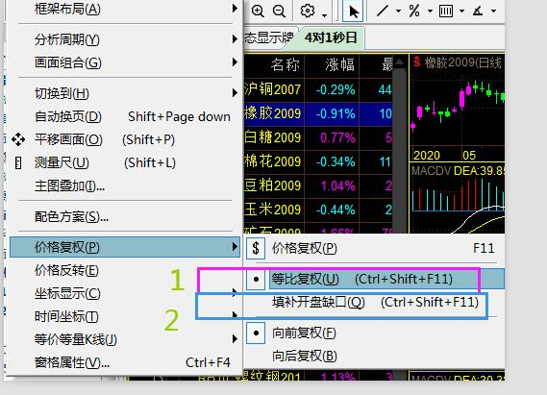Switch to the 态显示牌 tab

click(269, 37)
